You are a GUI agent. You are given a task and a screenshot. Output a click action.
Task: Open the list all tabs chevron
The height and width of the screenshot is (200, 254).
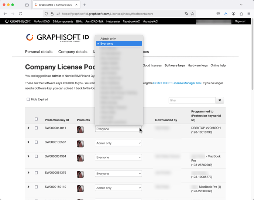pos(241,5)
